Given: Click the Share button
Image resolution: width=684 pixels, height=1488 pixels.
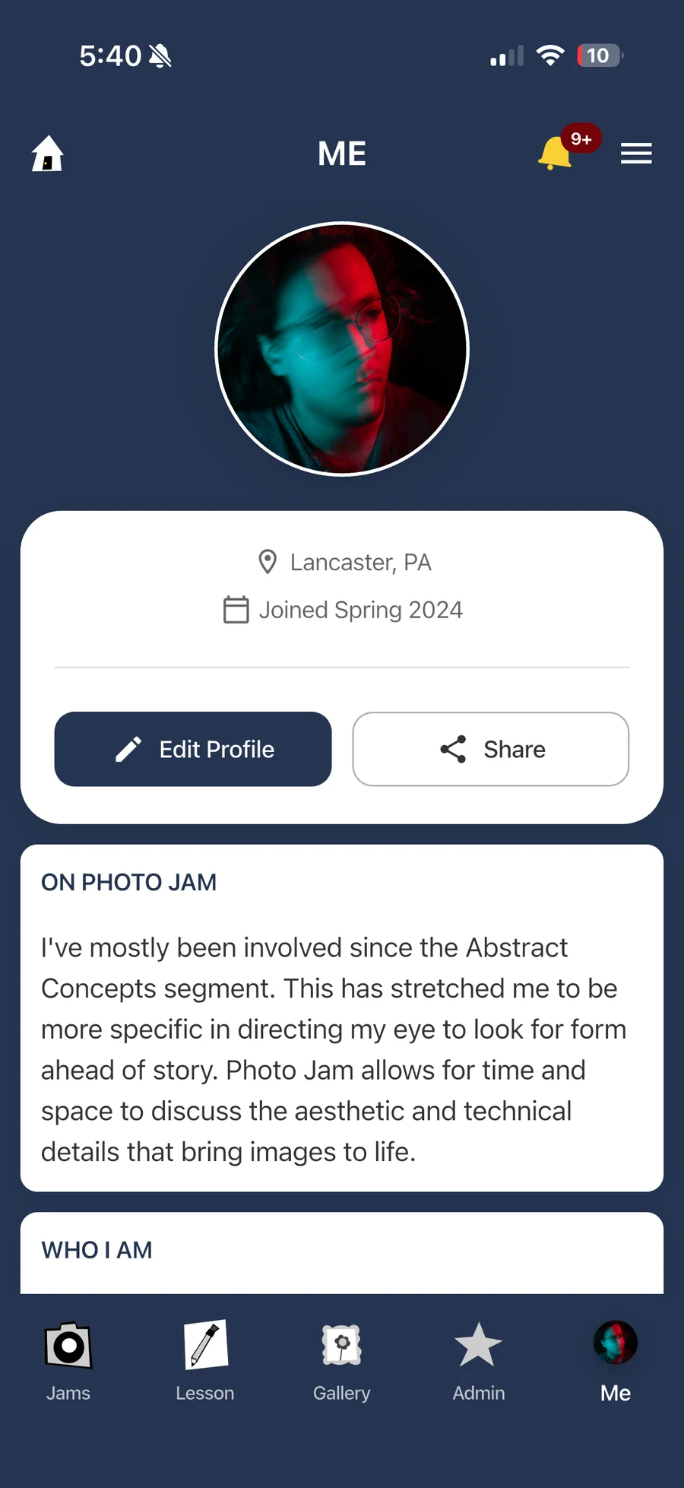Looking at the screenshot, I should coord(491,749).
